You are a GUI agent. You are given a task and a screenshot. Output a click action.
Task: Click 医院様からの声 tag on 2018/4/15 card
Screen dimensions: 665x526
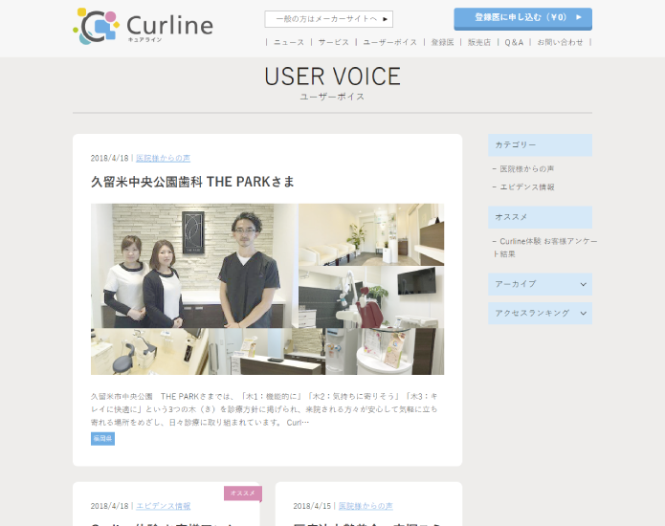(x=366, y=506)
